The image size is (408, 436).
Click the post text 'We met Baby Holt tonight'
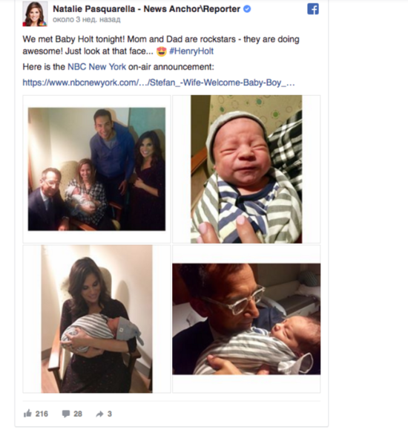(73, 39)
